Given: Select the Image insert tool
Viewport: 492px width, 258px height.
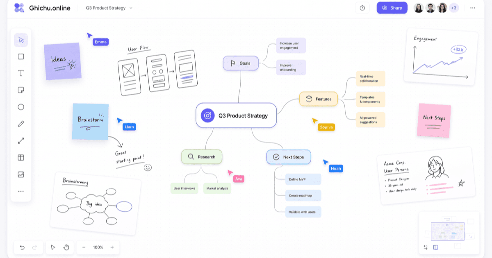Looking at the screenshot, I should (21, 174).
